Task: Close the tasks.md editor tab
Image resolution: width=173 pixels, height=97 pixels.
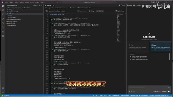Action: tap(53, 5)
